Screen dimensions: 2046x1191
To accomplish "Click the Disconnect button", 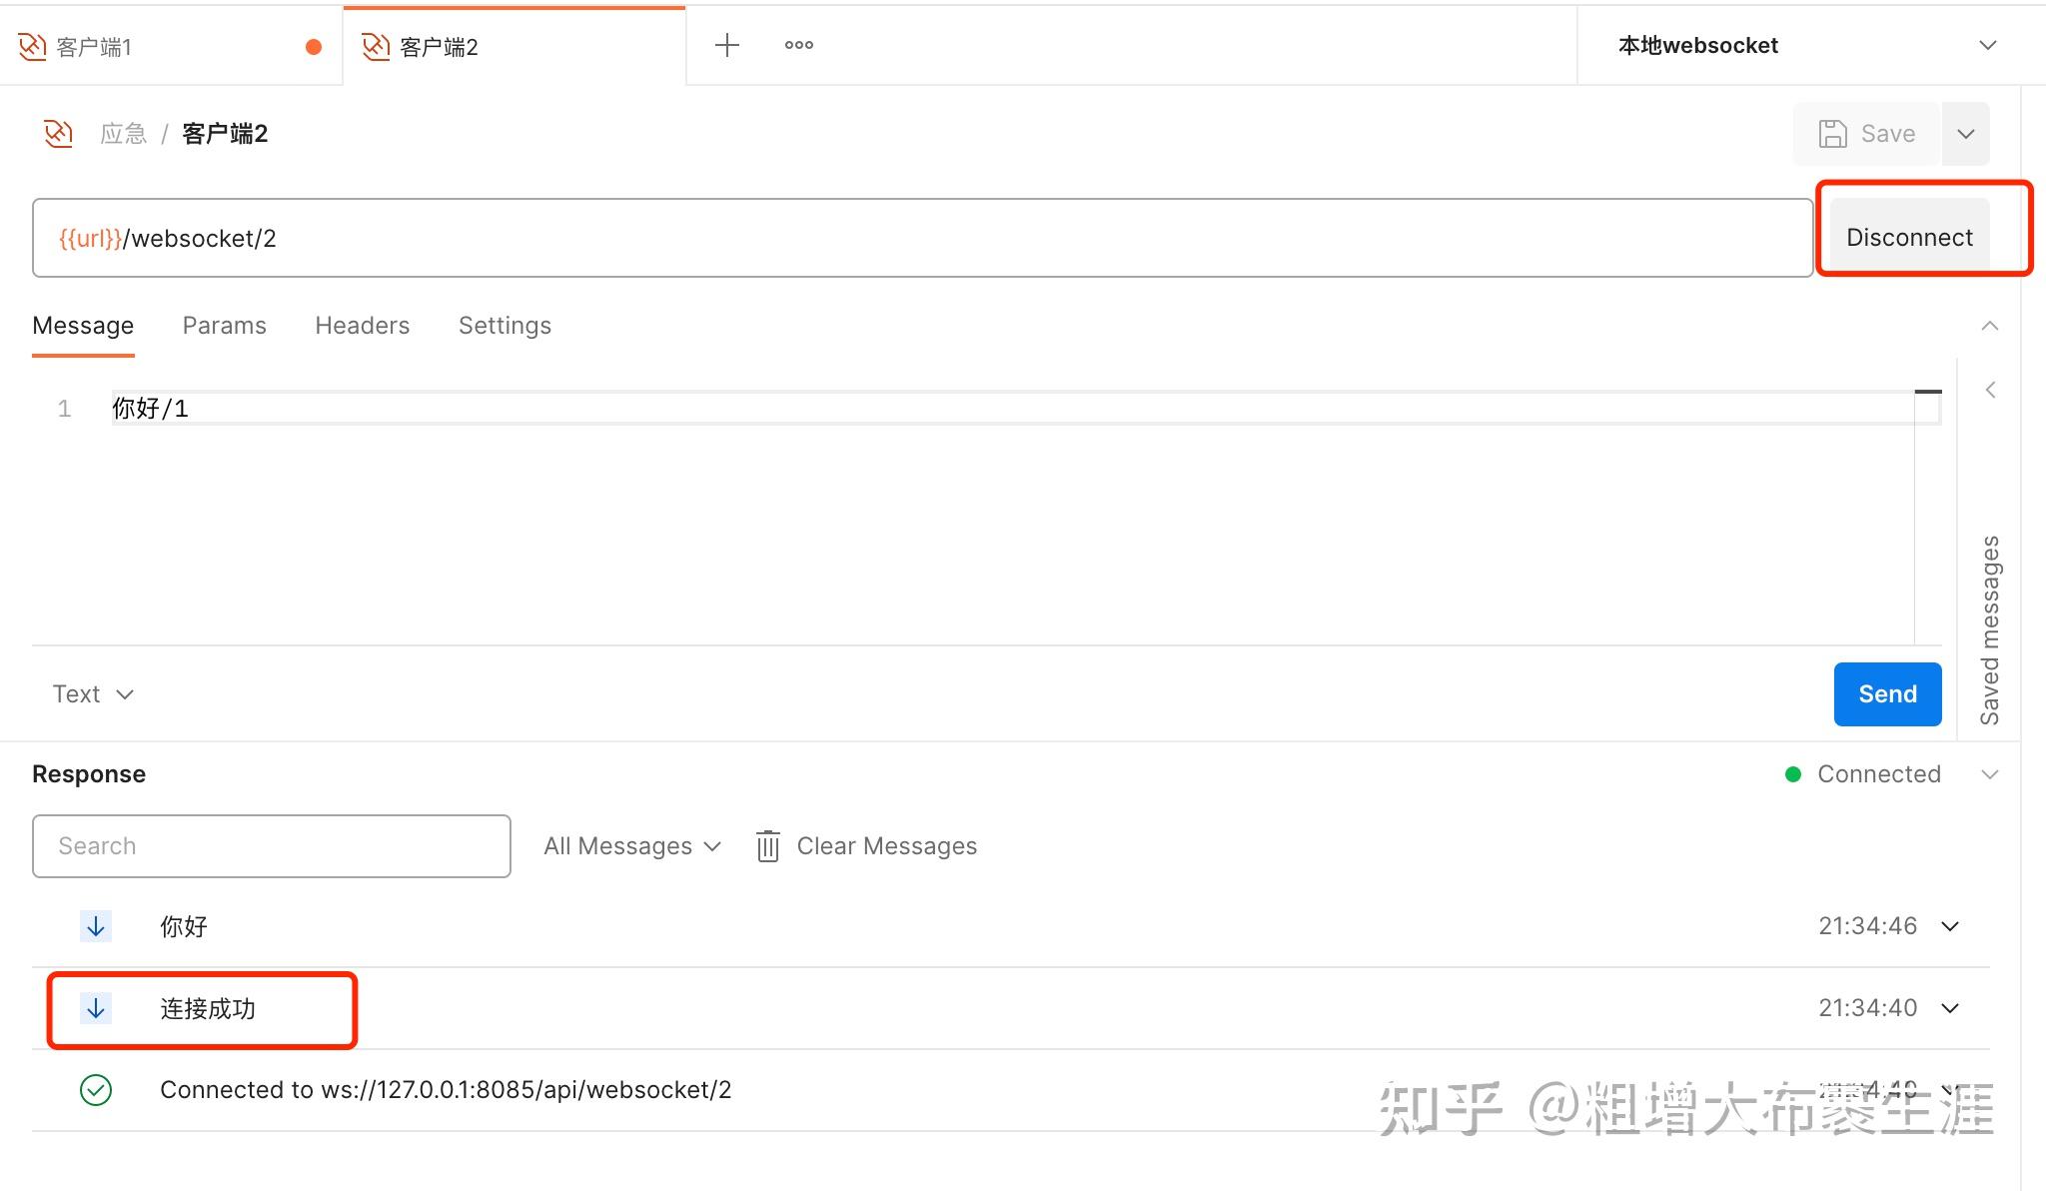I will click(1909, 237).
